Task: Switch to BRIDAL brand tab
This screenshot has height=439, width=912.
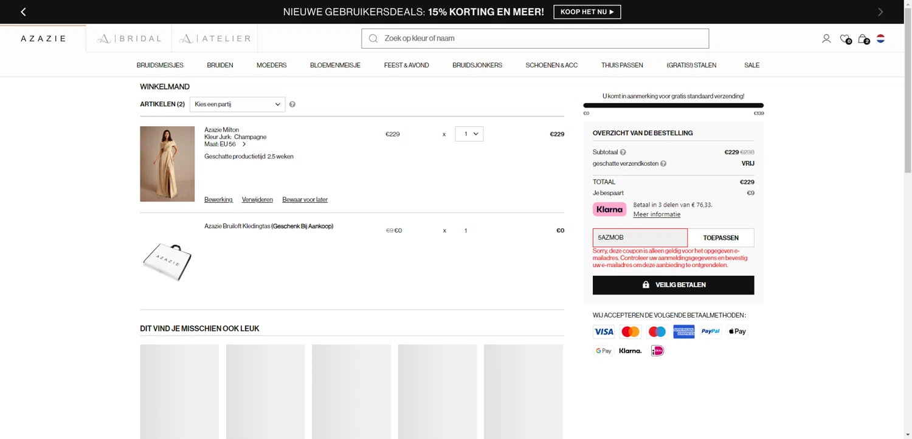Action: [129, 38]
